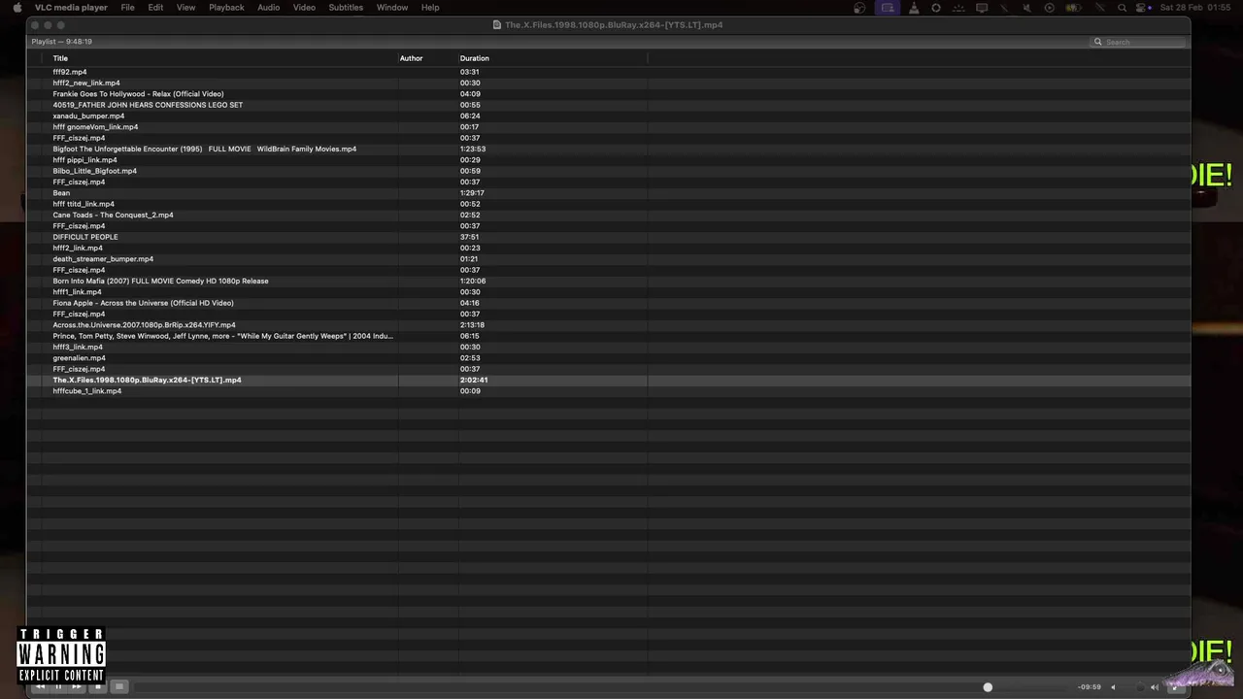
Task: Select Across.the.Universe.2007.1080p.BrRip.x264.YIFY.mp4
Action: tap(144, 325)
